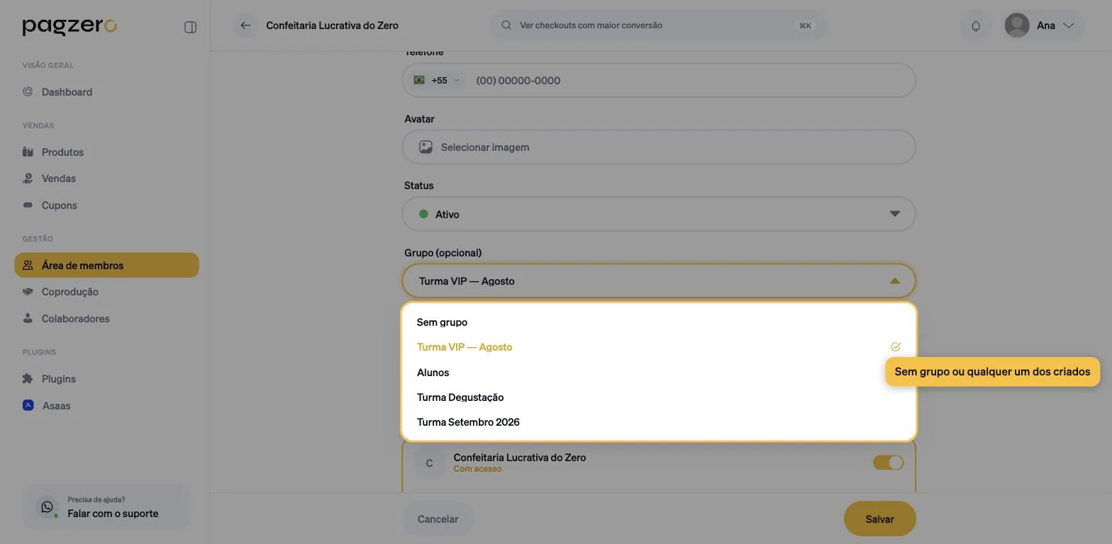Click the image icon in Avatar field
The image size is (1112, 544).
(426, 147)
